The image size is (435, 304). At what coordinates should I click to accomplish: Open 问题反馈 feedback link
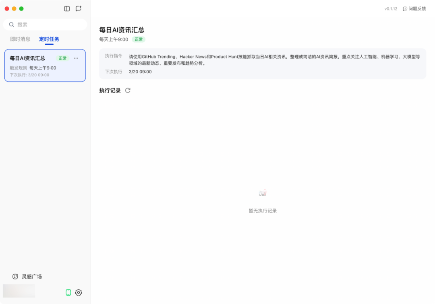click(x=414, y=8)
